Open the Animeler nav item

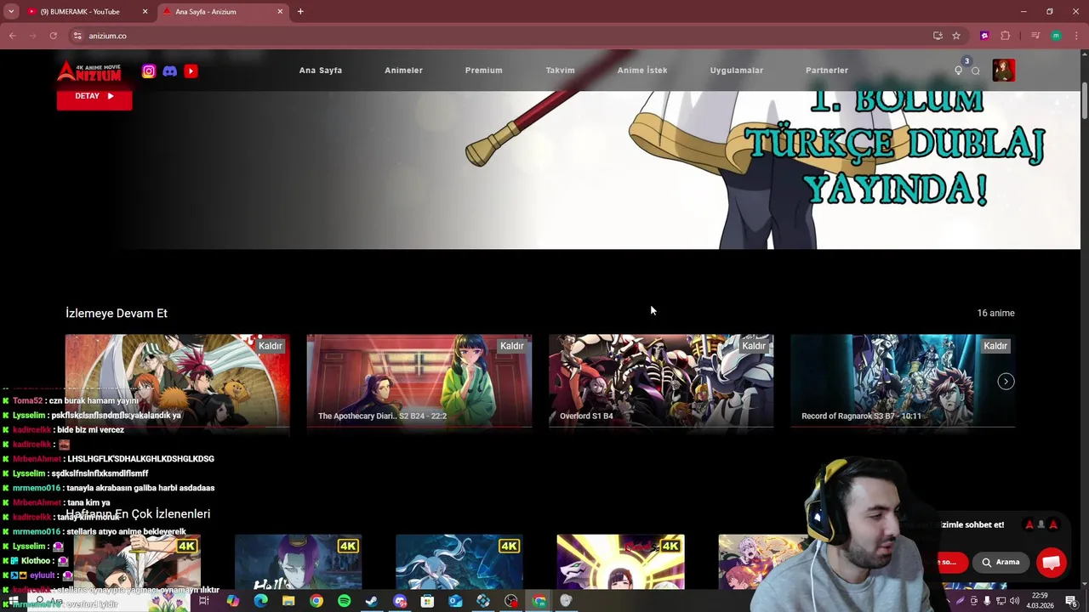click(403, 71)
